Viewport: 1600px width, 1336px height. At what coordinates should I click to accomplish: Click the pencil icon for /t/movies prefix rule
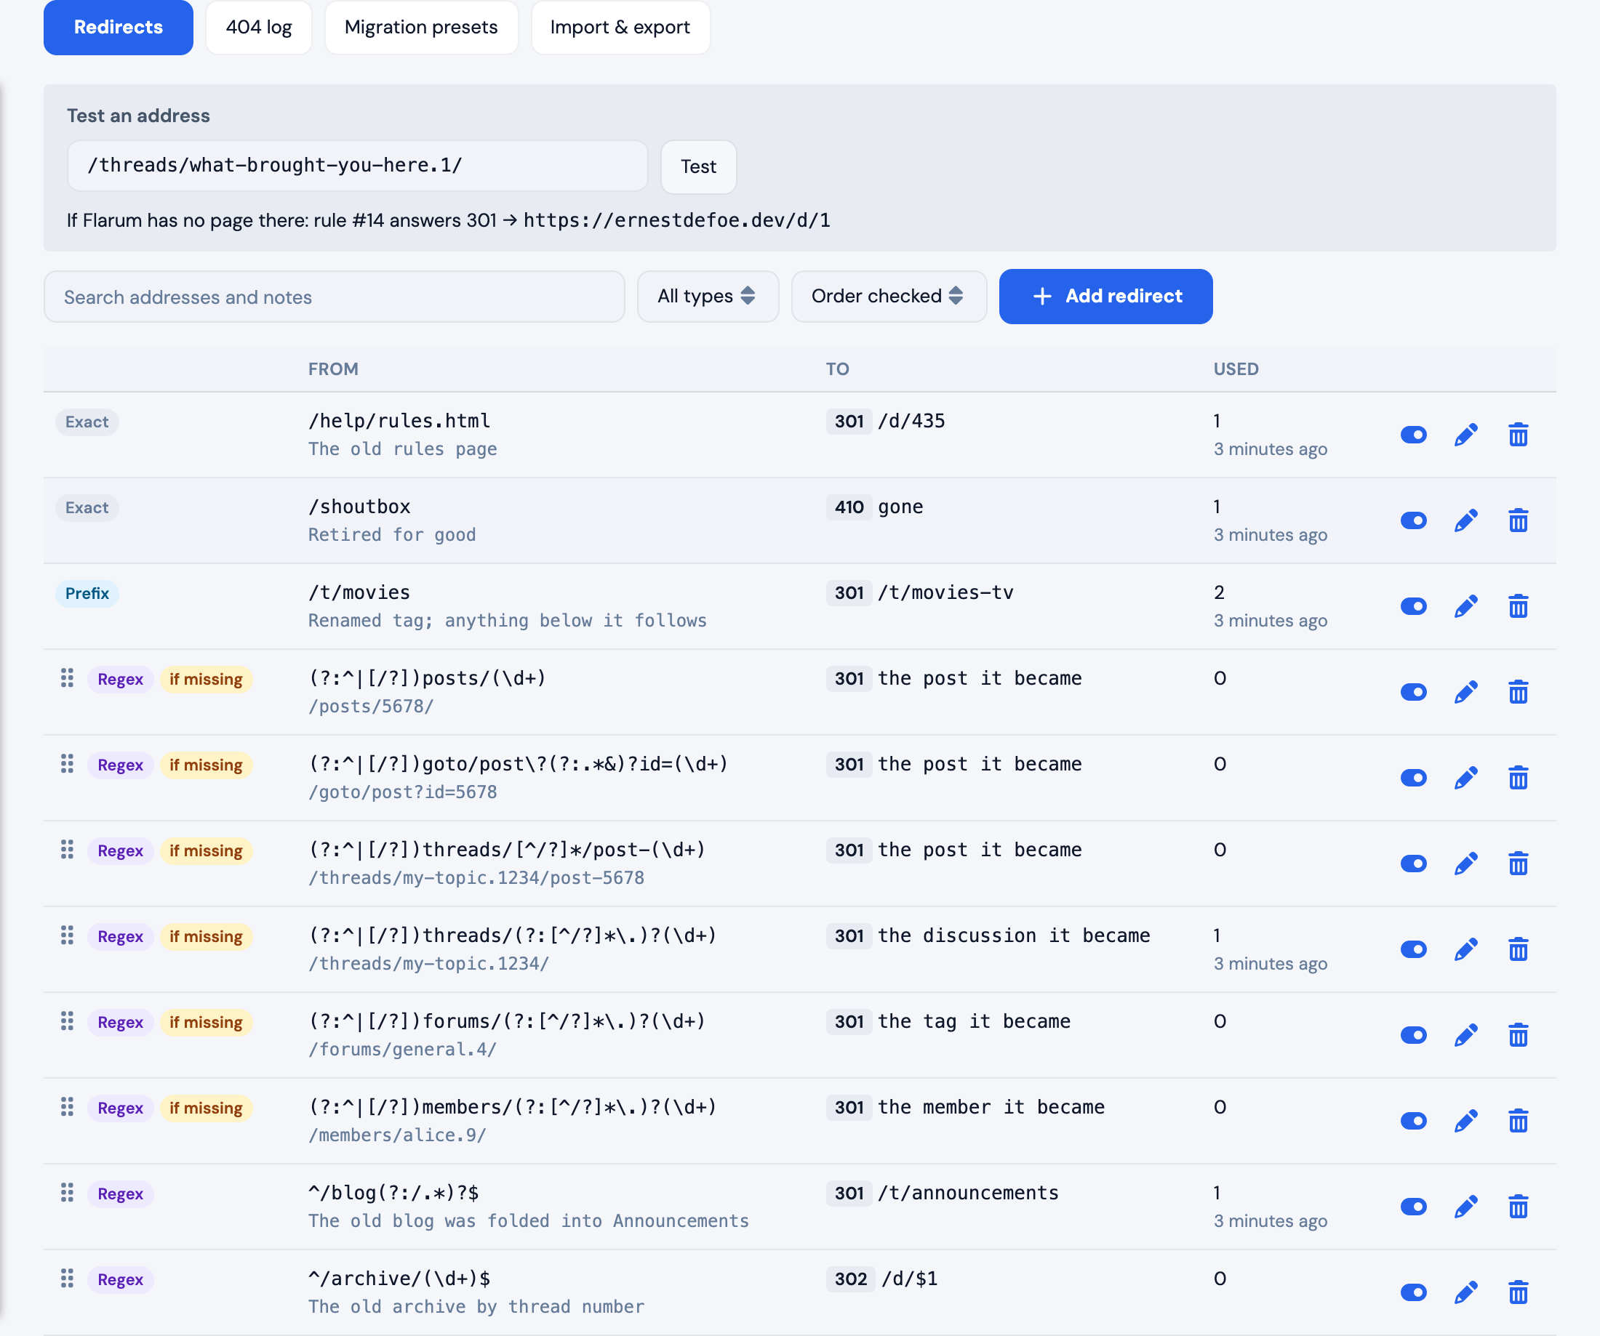pyautogui.click(x=1466, y=606)
